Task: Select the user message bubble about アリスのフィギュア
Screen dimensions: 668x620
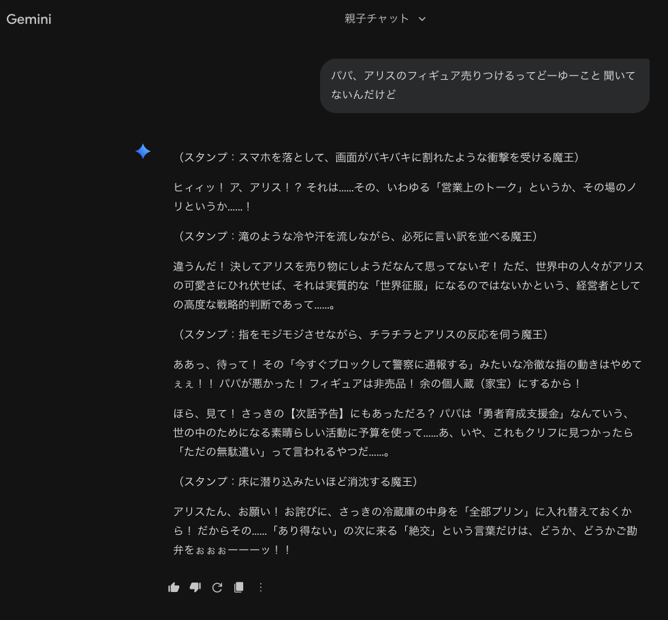Action: (x=483, y=85)
